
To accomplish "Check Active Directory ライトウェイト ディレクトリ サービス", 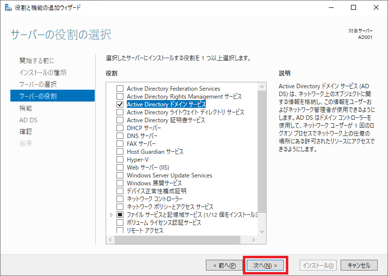I will (x=120, y=112).
